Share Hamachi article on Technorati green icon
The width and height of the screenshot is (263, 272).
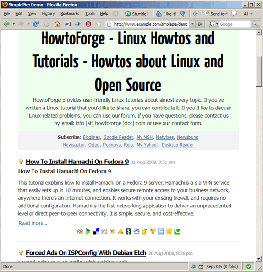click(177, 231)
